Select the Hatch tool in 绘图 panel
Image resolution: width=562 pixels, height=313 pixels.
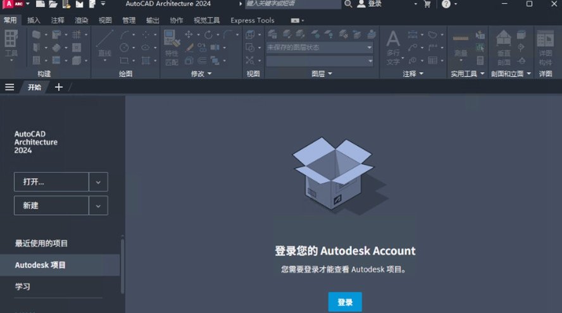[146, 60]
